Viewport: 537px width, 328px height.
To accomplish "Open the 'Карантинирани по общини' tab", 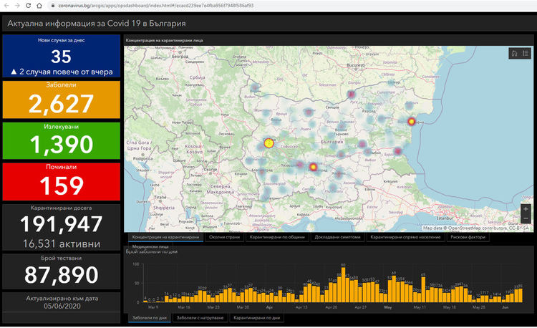I will [x=279, y=237].
